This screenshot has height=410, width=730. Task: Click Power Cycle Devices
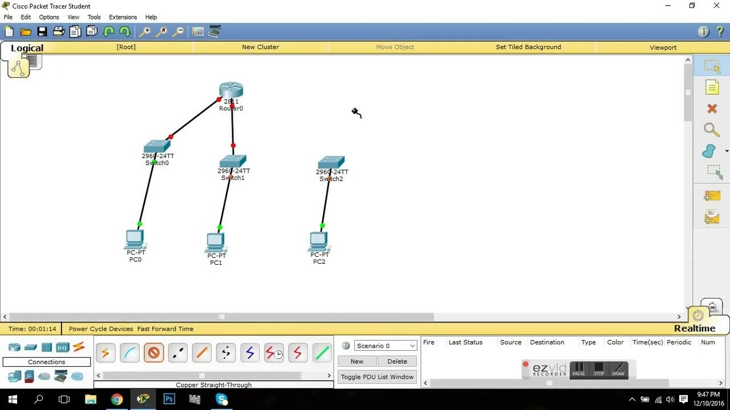pyautogui.click(x=101, y=329)
